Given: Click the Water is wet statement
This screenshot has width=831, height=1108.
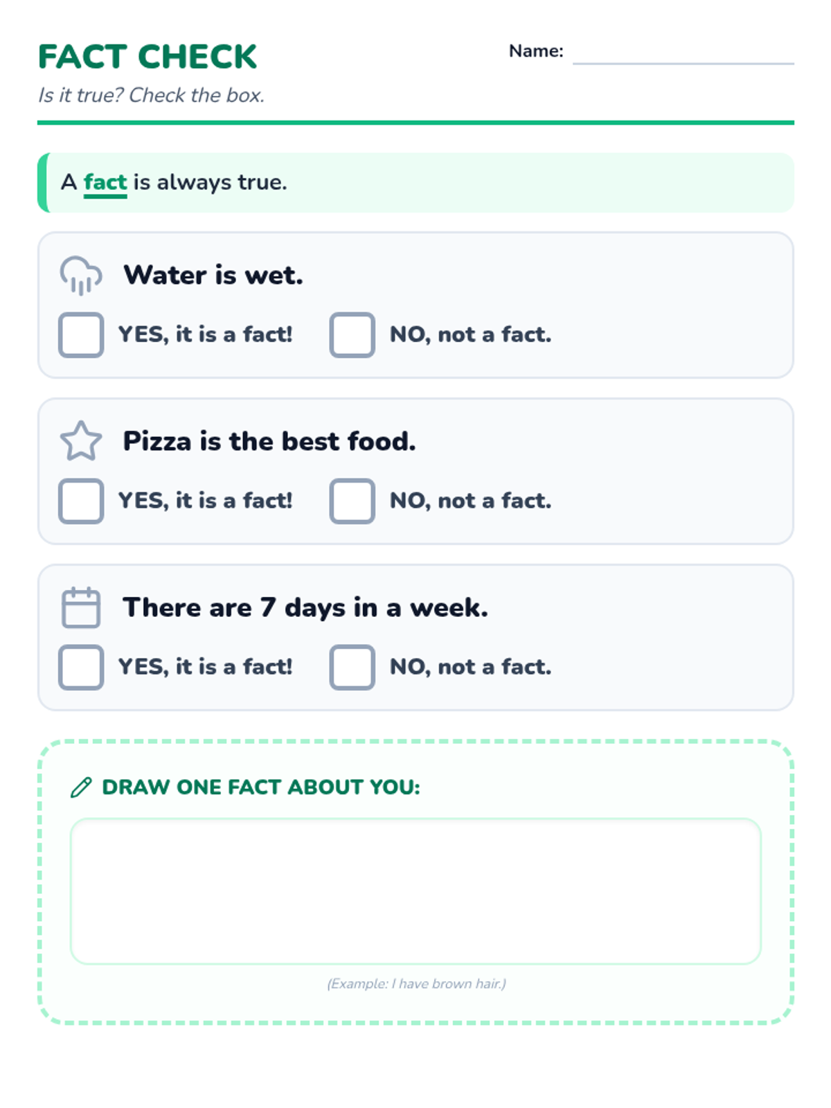Looking at the screenshot, I should [x=213, y=275].
